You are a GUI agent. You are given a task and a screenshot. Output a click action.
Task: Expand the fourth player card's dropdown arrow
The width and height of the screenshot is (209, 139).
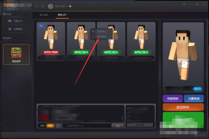152,26
